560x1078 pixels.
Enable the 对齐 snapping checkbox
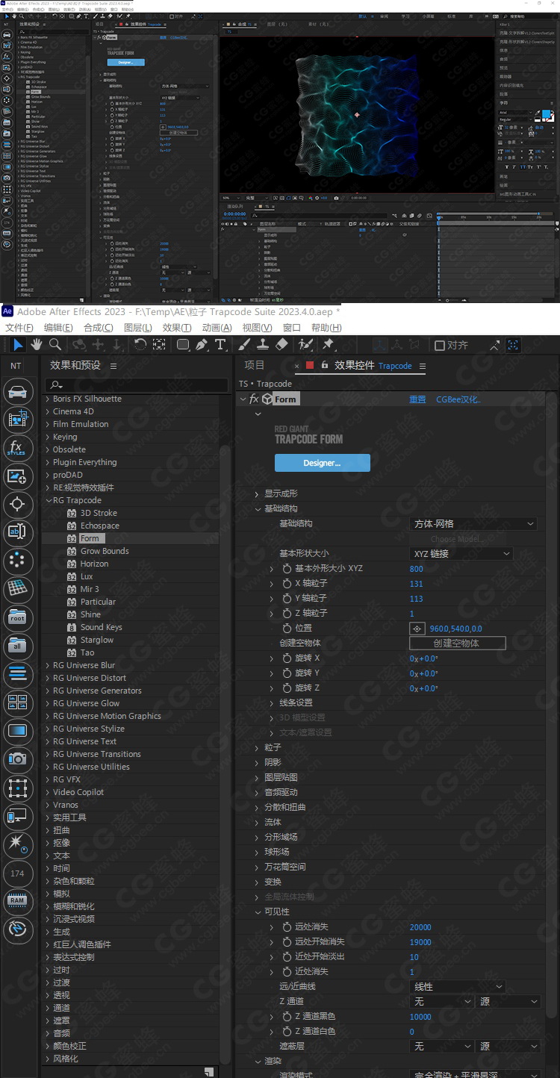[440, 345]
